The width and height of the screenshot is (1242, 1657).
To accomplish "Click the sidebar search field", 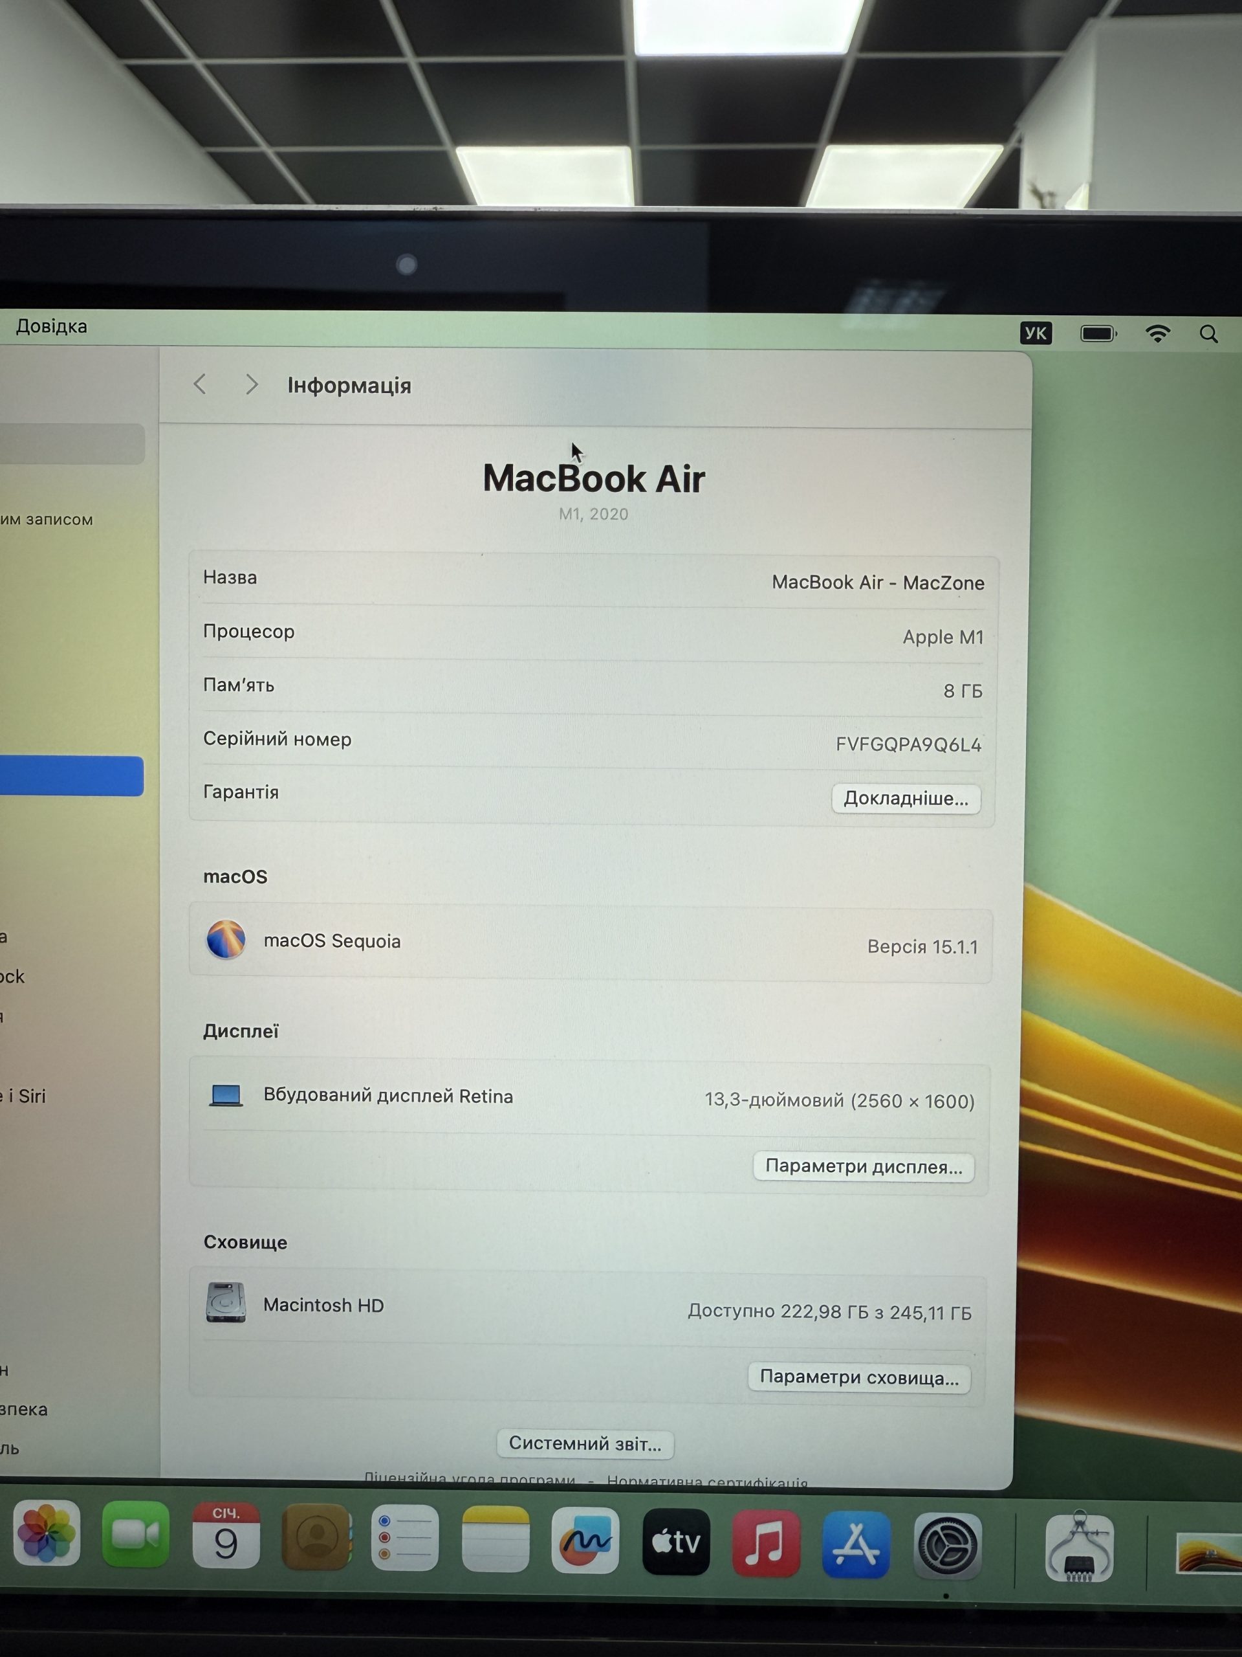I will [x=71, y=443].
